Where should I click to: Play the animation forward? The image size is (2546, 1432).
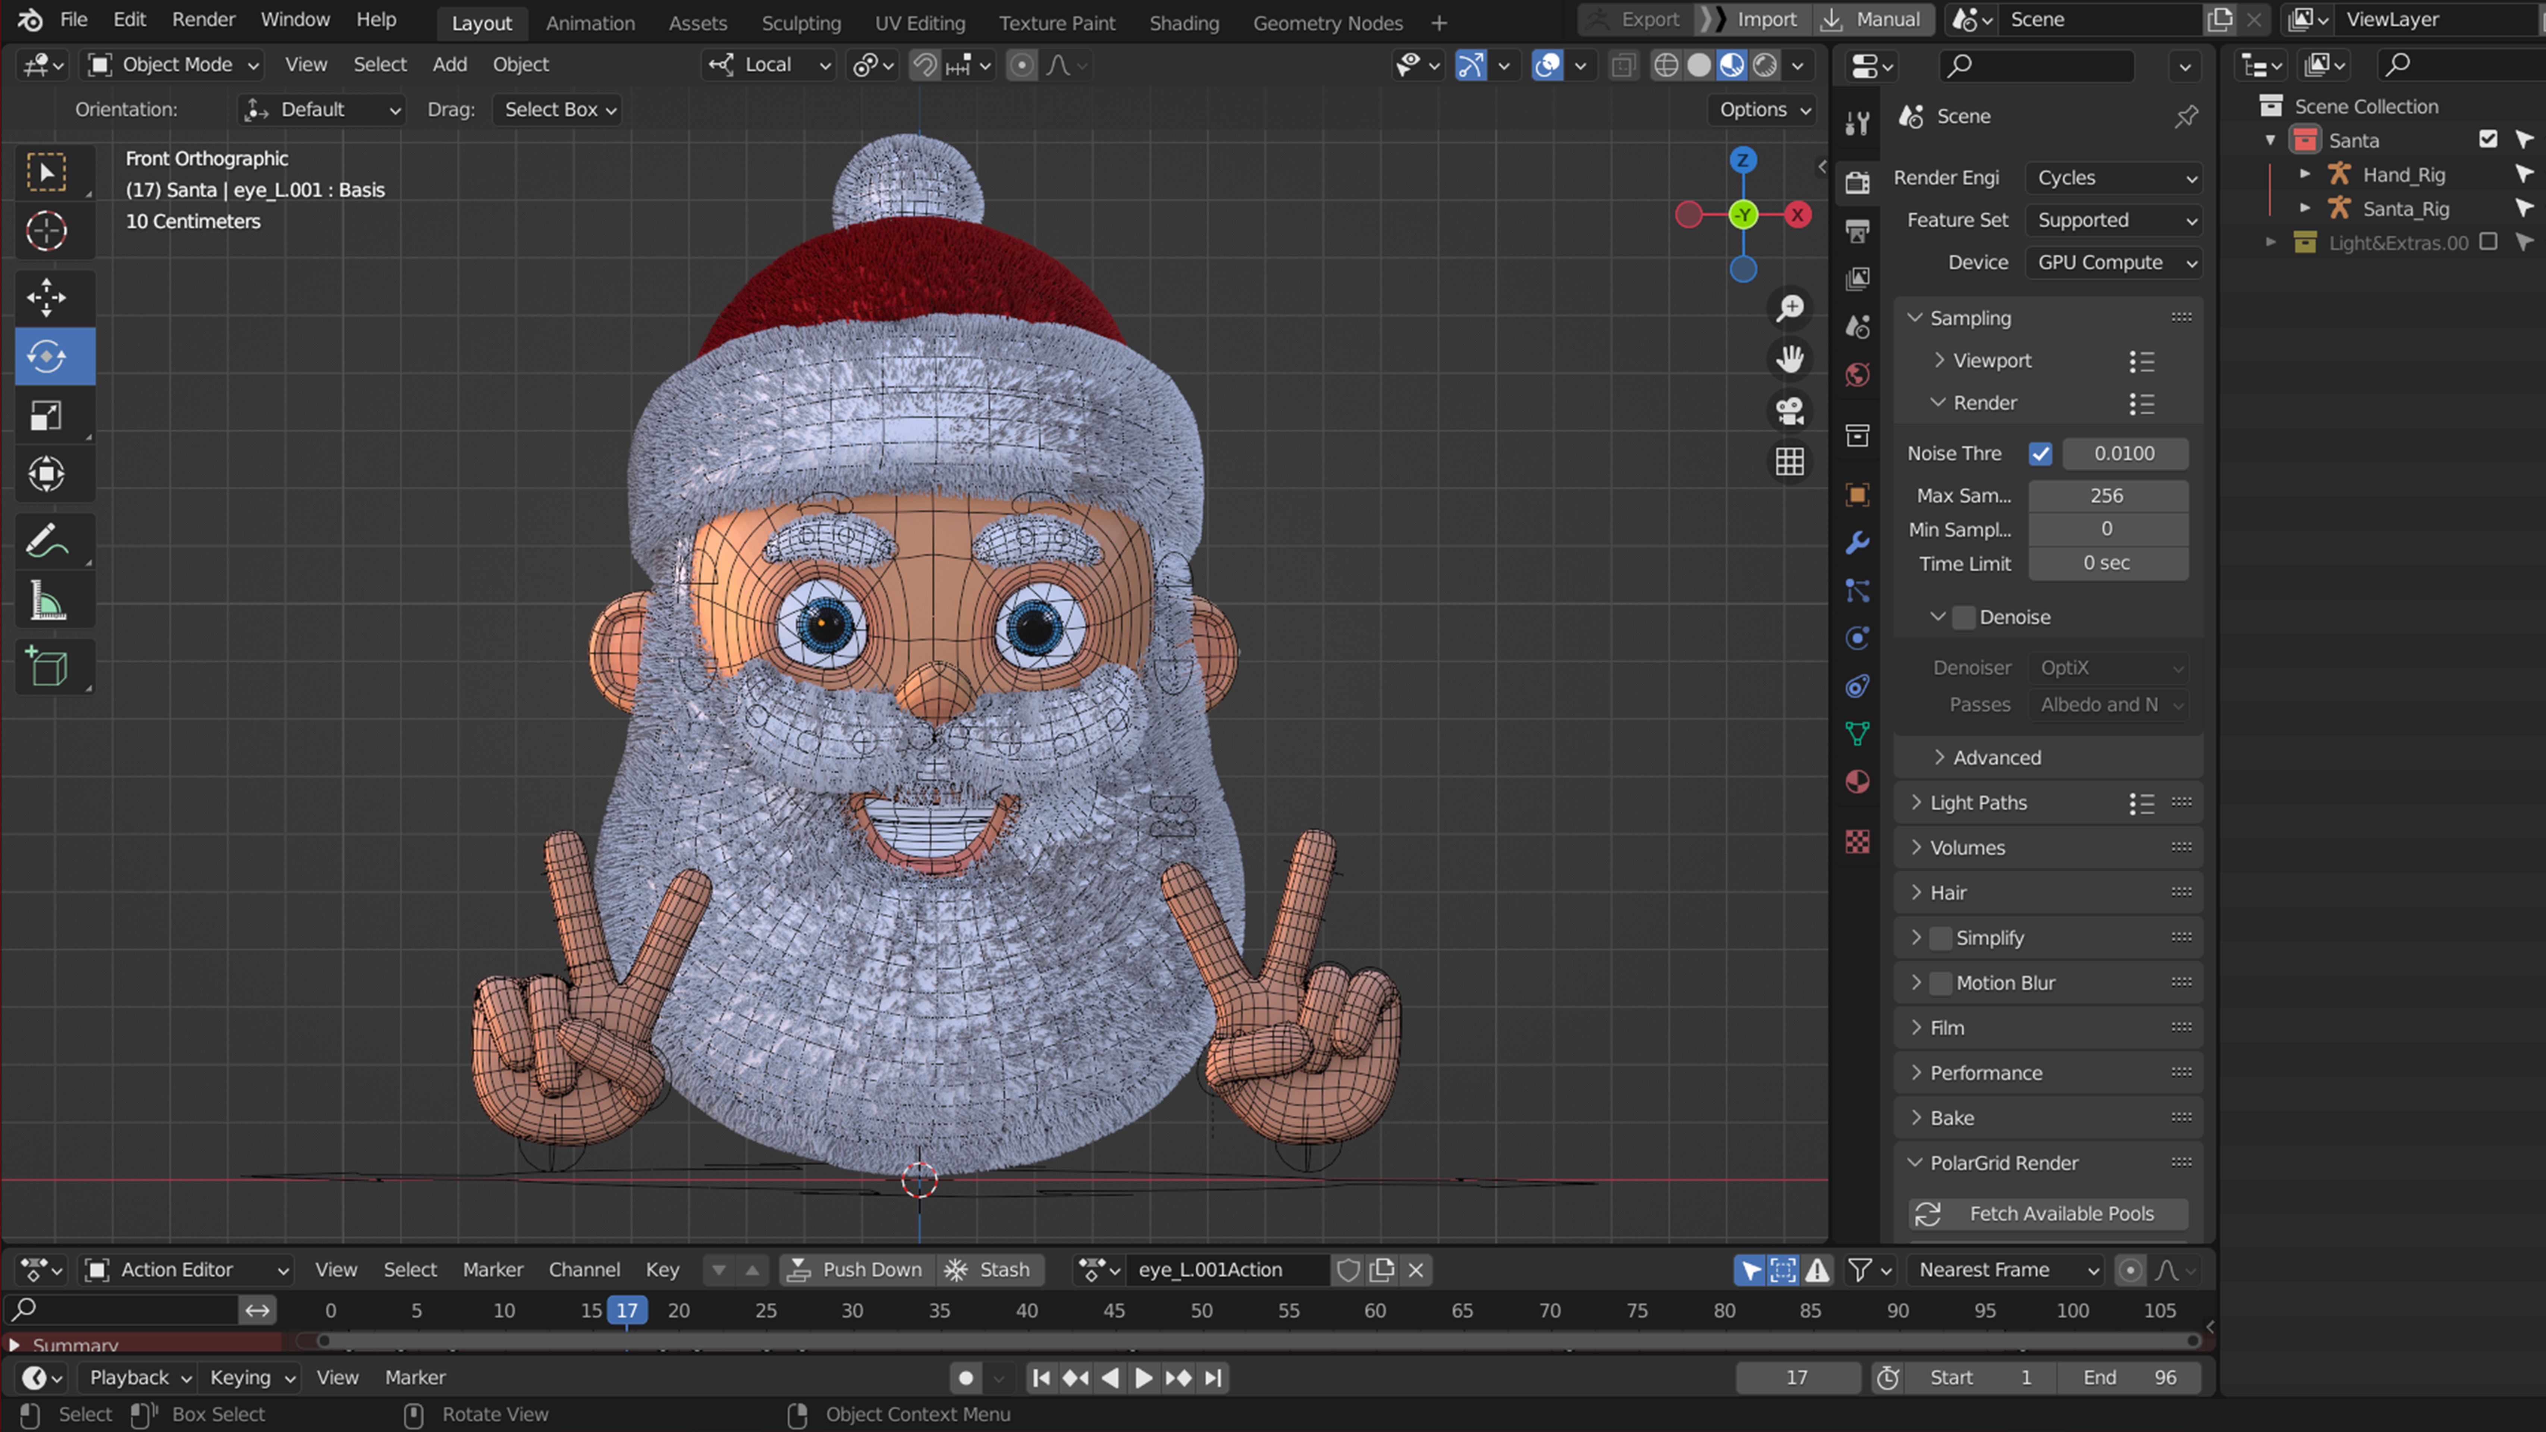click(1143, 1379)
